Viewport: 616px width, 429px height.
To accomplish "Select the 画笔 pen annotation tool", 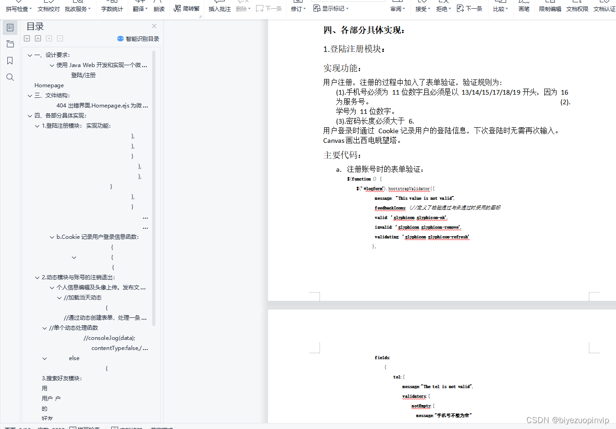I will pos(524,8).
